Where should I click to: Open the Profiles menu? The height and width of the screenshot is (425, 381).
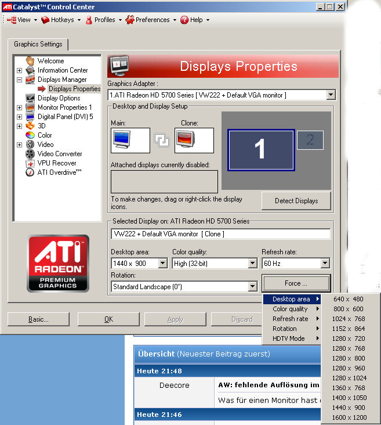(x=104, y=20)
